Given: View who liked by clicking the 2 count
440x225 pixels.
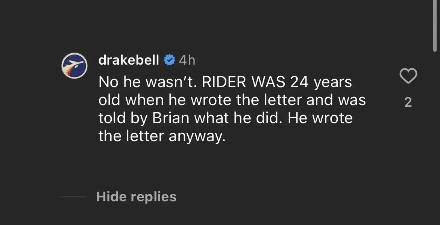Looking at the screenshot, I should click(408, 101).
